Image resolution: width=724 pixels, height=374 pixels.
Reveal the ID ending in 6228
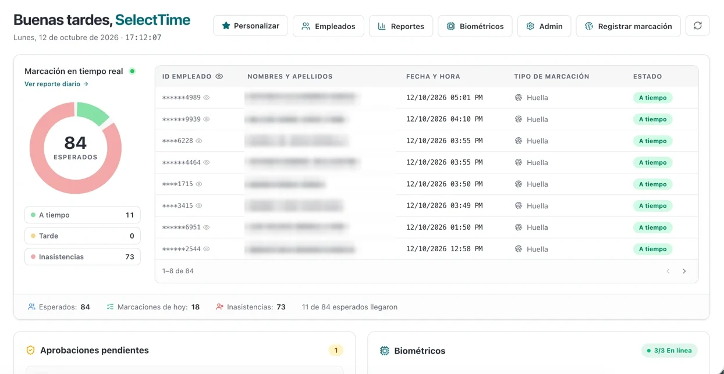click(198, 141)
